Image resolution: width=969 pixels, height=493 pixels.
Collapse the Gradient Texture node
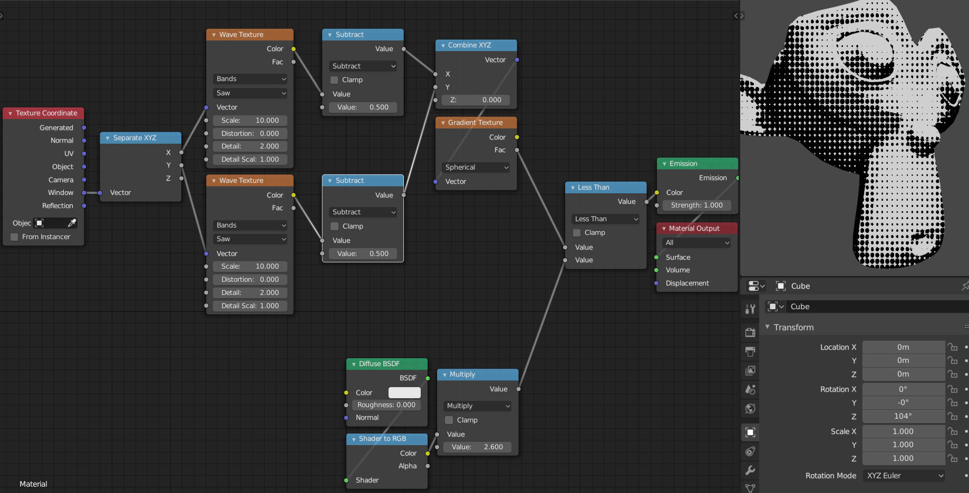pos(443,123)
